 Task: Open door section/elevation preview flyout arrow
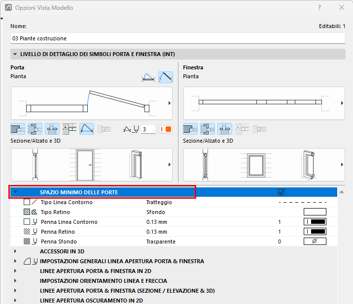[170, 165]
